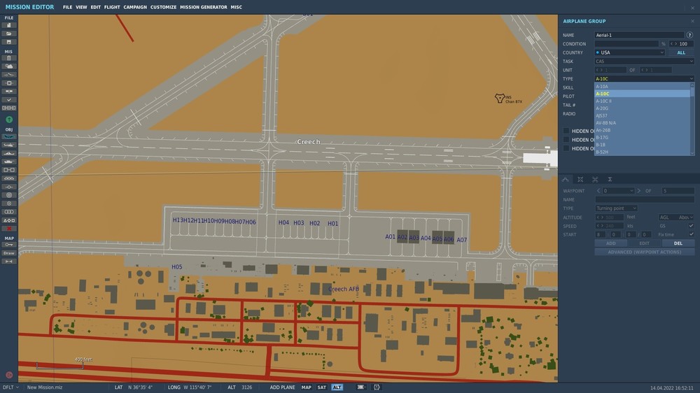Screen dimensions: 700x393
Task: Select the ground vehicle placement tool
Action: click(9, 162)
